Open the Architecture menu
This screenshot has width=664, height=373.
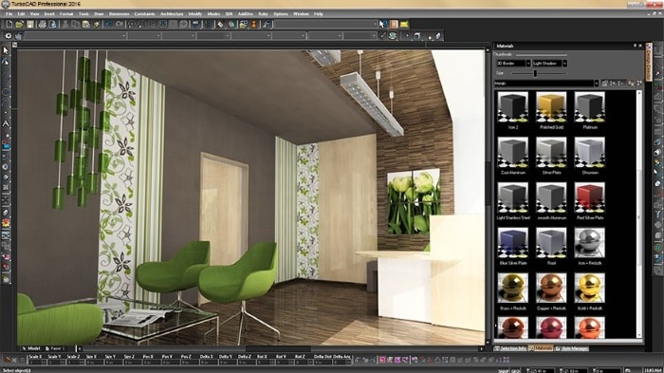point(172,14)
